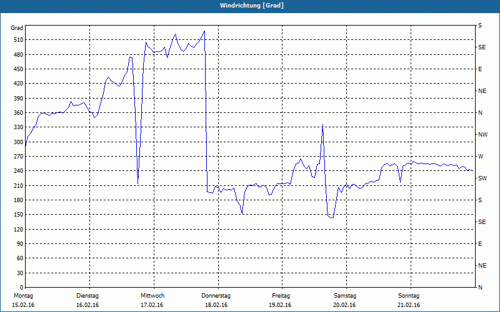Select the 180 value on left axis
The image size is (500, 312).
(18, 200)
